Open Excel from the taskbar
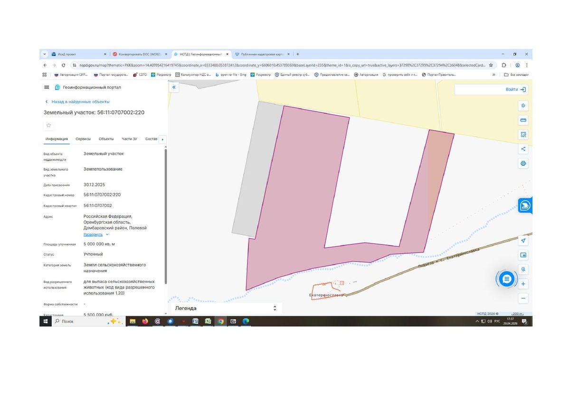The height and width of the screenshot is (403, 570). (208, 321)
